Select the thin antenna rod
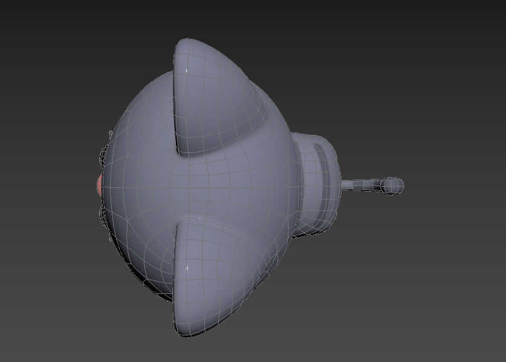 point(362,185)
